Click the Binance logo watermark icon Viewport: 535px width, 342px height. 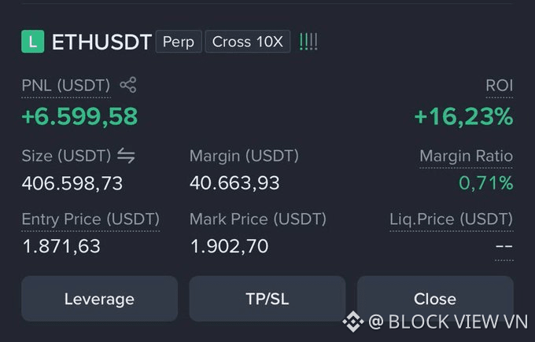[352, 322]
